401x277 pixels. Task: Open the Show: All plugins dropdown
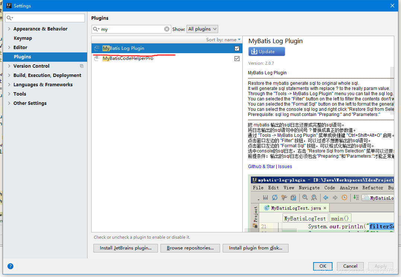pyautogui.click(x=202, y=29)
